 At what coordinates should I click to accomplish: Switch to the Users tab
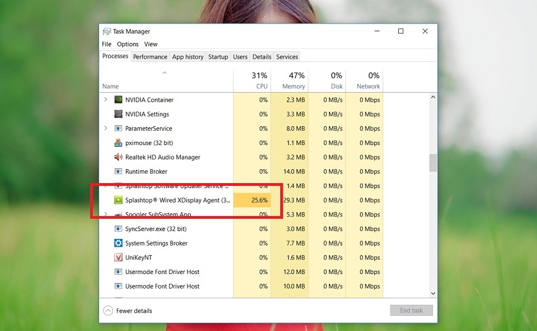point(240,57)
